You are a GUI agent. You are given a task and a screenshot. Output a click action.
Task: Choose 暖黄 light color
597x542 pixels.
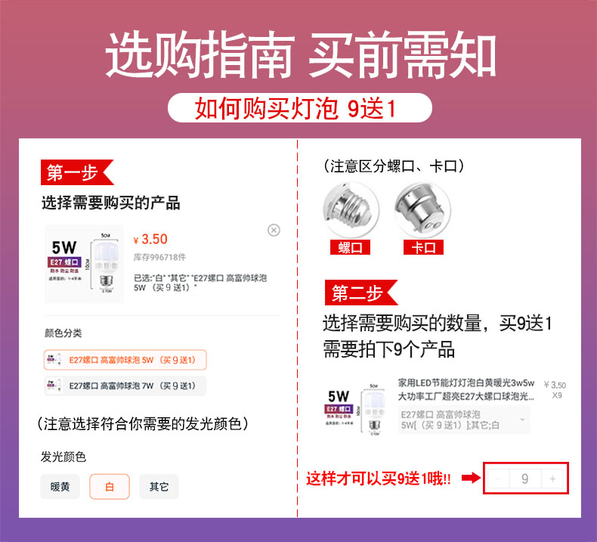point(60,486)
